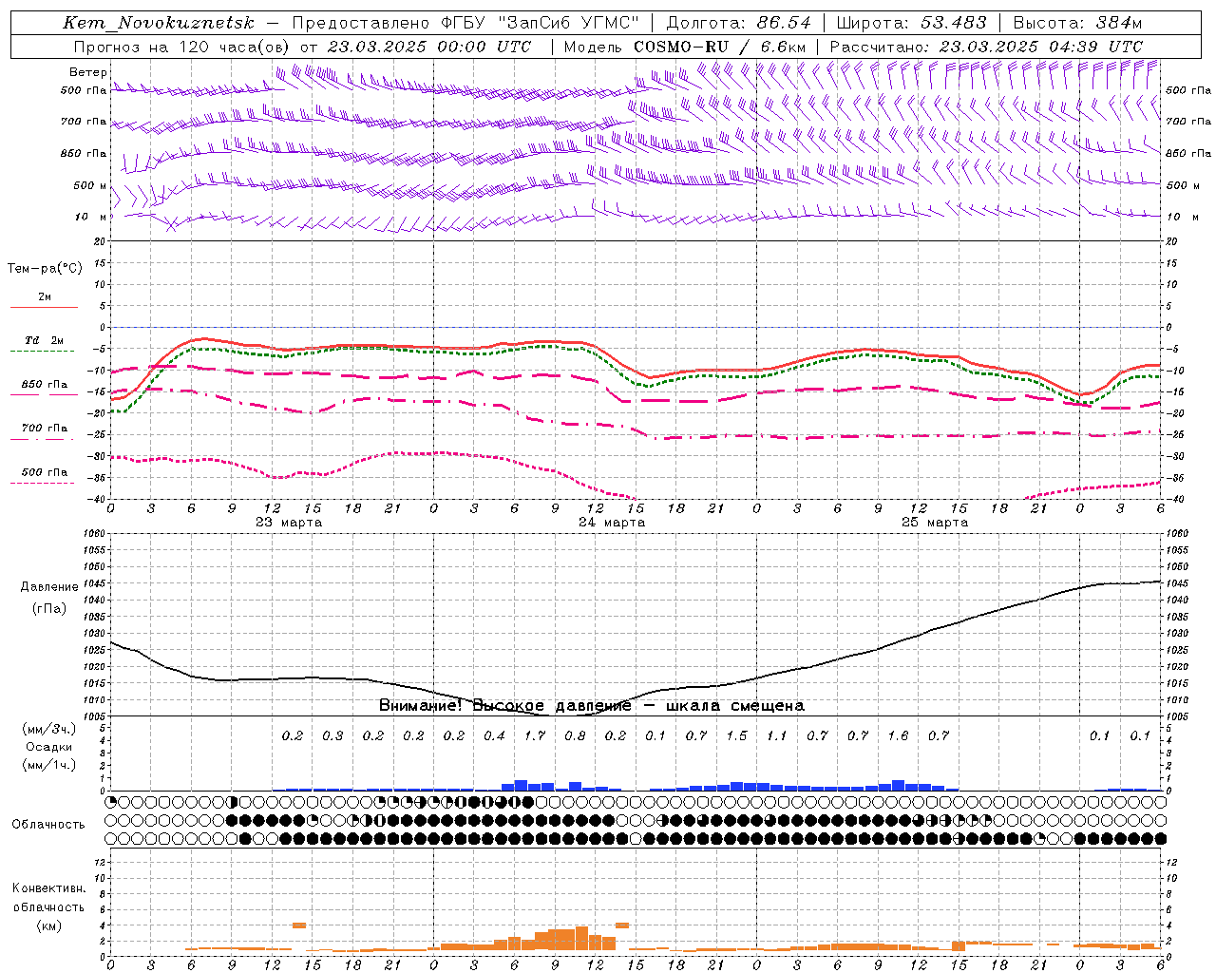The image size is (1216, 973).
Task: Select the 'Долгота: 86.54' header value
Action: [x=738, y=23]
